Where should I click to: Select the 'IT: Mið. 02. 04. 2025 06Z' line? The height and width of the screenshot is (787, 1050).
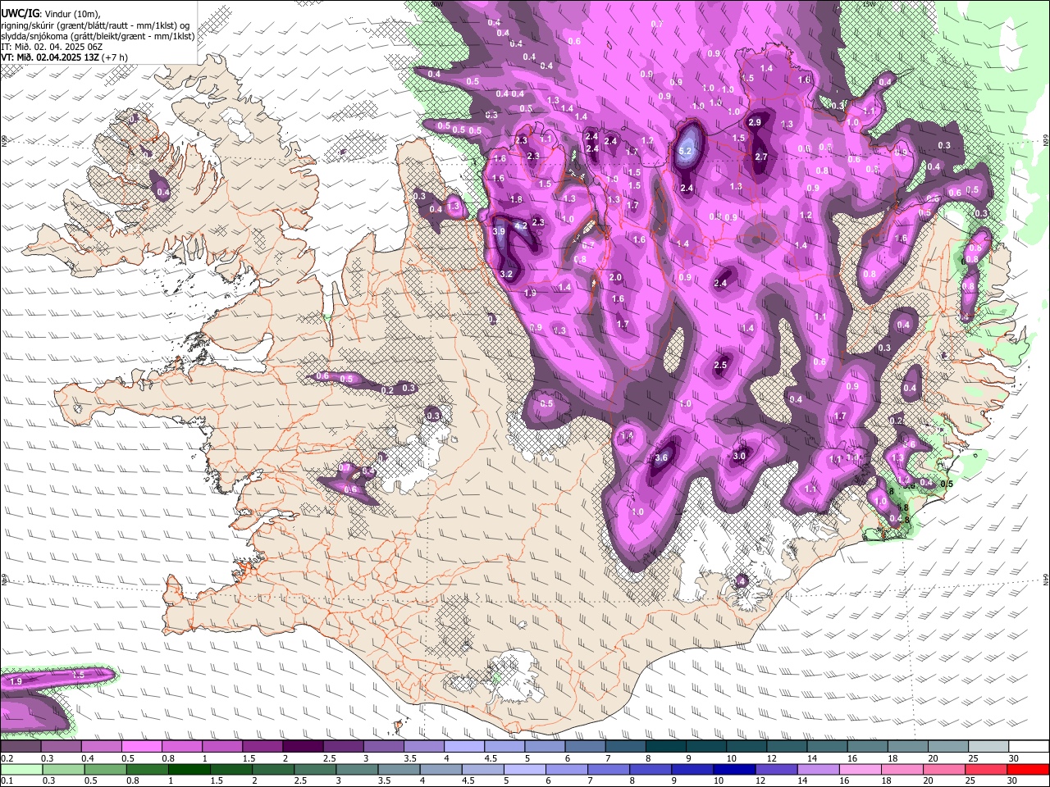pos(52,47)
